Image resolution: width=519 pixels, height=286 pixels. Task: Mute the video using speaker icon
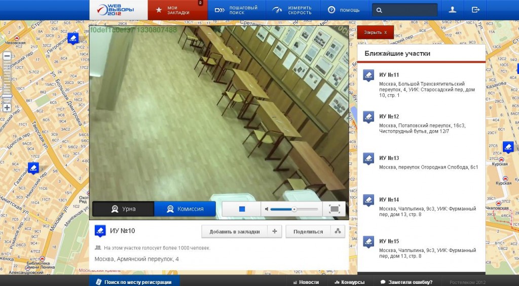(x=266, y=209)
